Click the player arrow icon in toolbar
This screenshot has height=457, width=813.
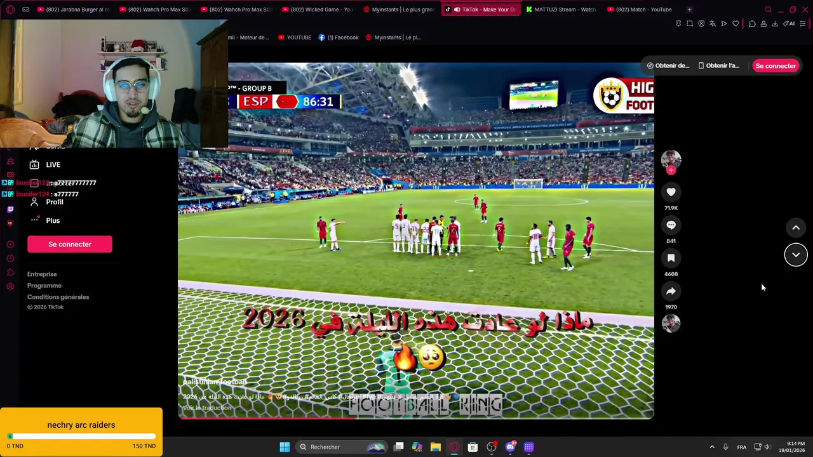(x=724, y=24)
